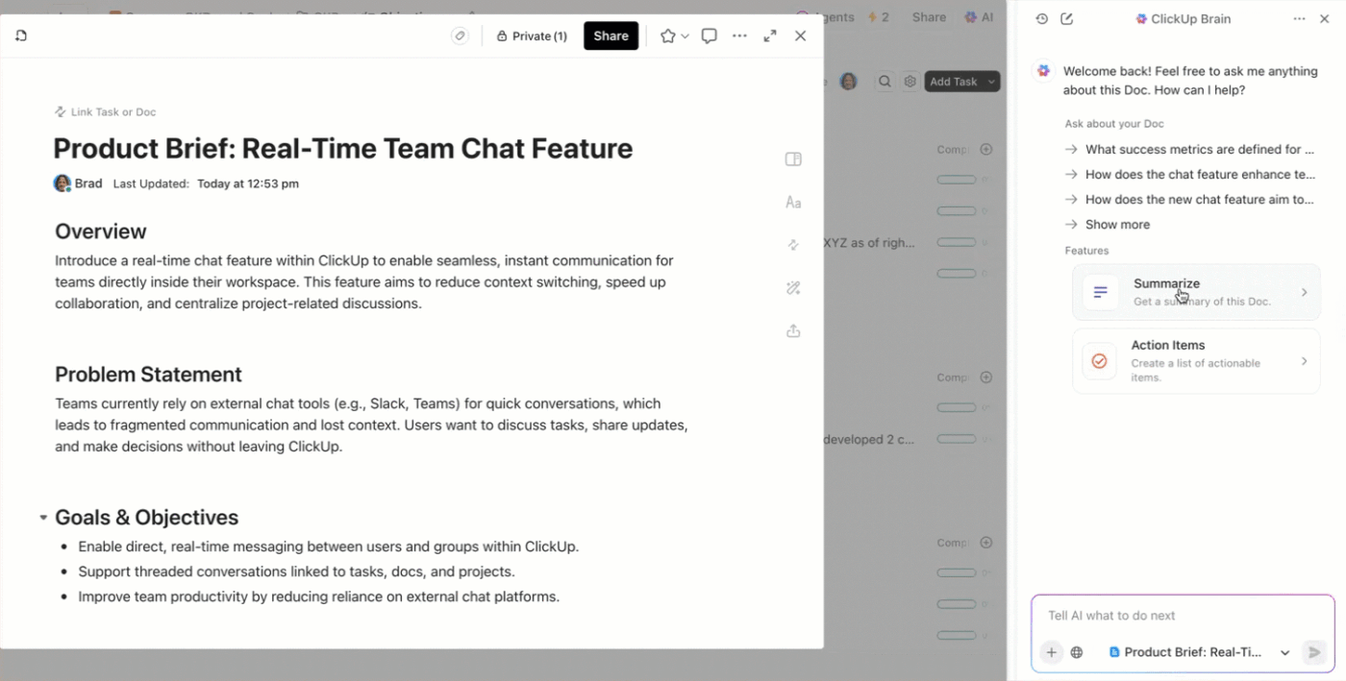
Task: Open Summarize to get a doc summary
Action: coord(1195,292)
